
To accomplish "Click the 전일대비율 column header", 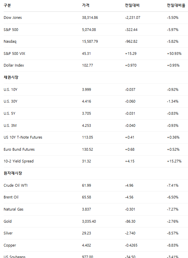I will click(x=176, y=5).
